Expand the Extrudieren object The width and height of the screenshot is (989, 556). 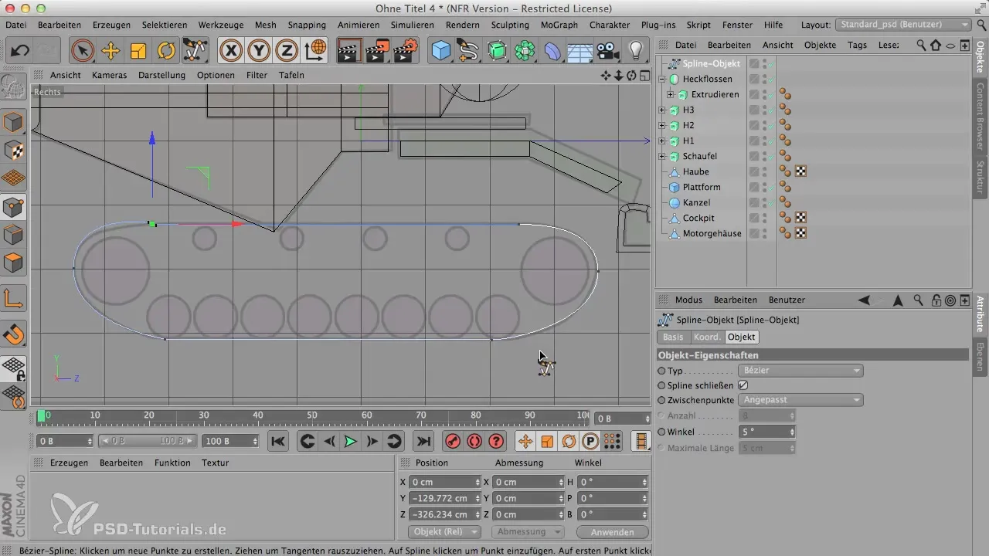point(670,94)
